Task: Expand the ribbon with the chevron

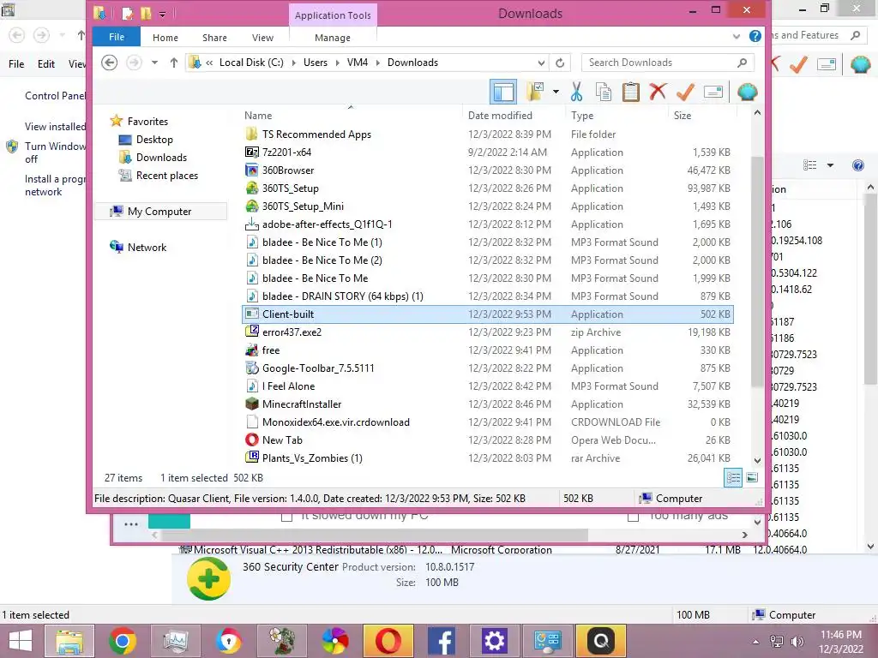Action: click(x=736, y=36)
